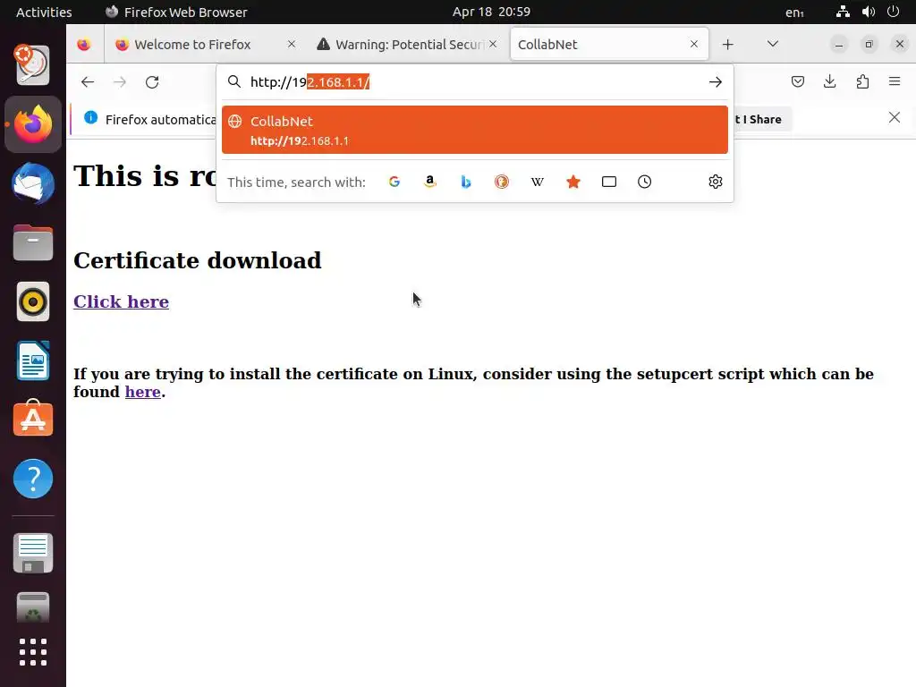Launch Rhythmbox from the dock
The height and width of the screenshot is (687, 916).
pos(33,301)
